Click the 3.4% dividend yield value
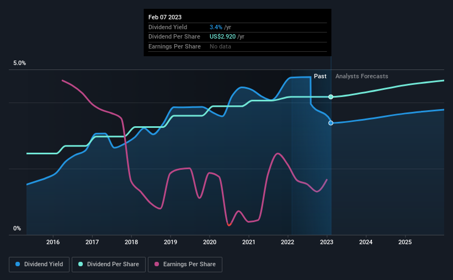 (216, 27)
